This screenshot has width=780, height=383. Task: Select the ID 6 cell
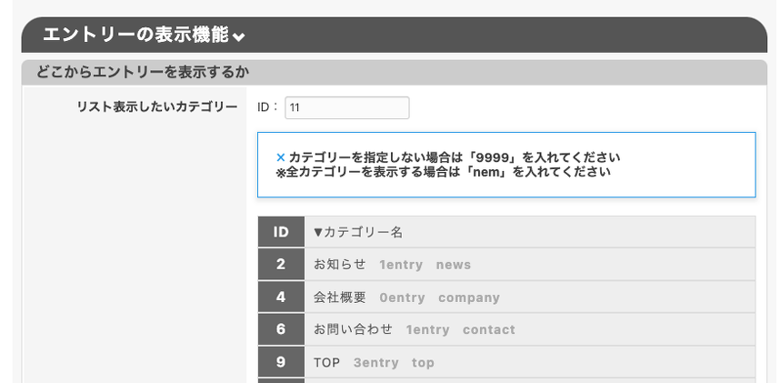[x=281, y=329]
